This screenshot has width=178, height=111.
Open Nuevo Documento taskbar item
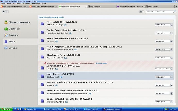click(53, 109)
